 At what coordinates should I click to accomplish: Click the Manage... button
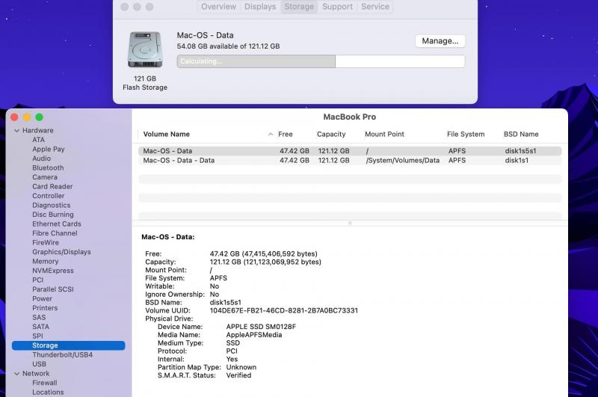point(440,41)
